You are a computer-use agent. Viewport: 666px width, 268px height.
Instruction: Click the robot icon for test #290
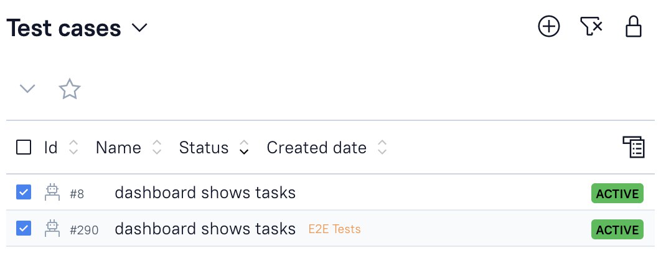click(x=52, y=229)
